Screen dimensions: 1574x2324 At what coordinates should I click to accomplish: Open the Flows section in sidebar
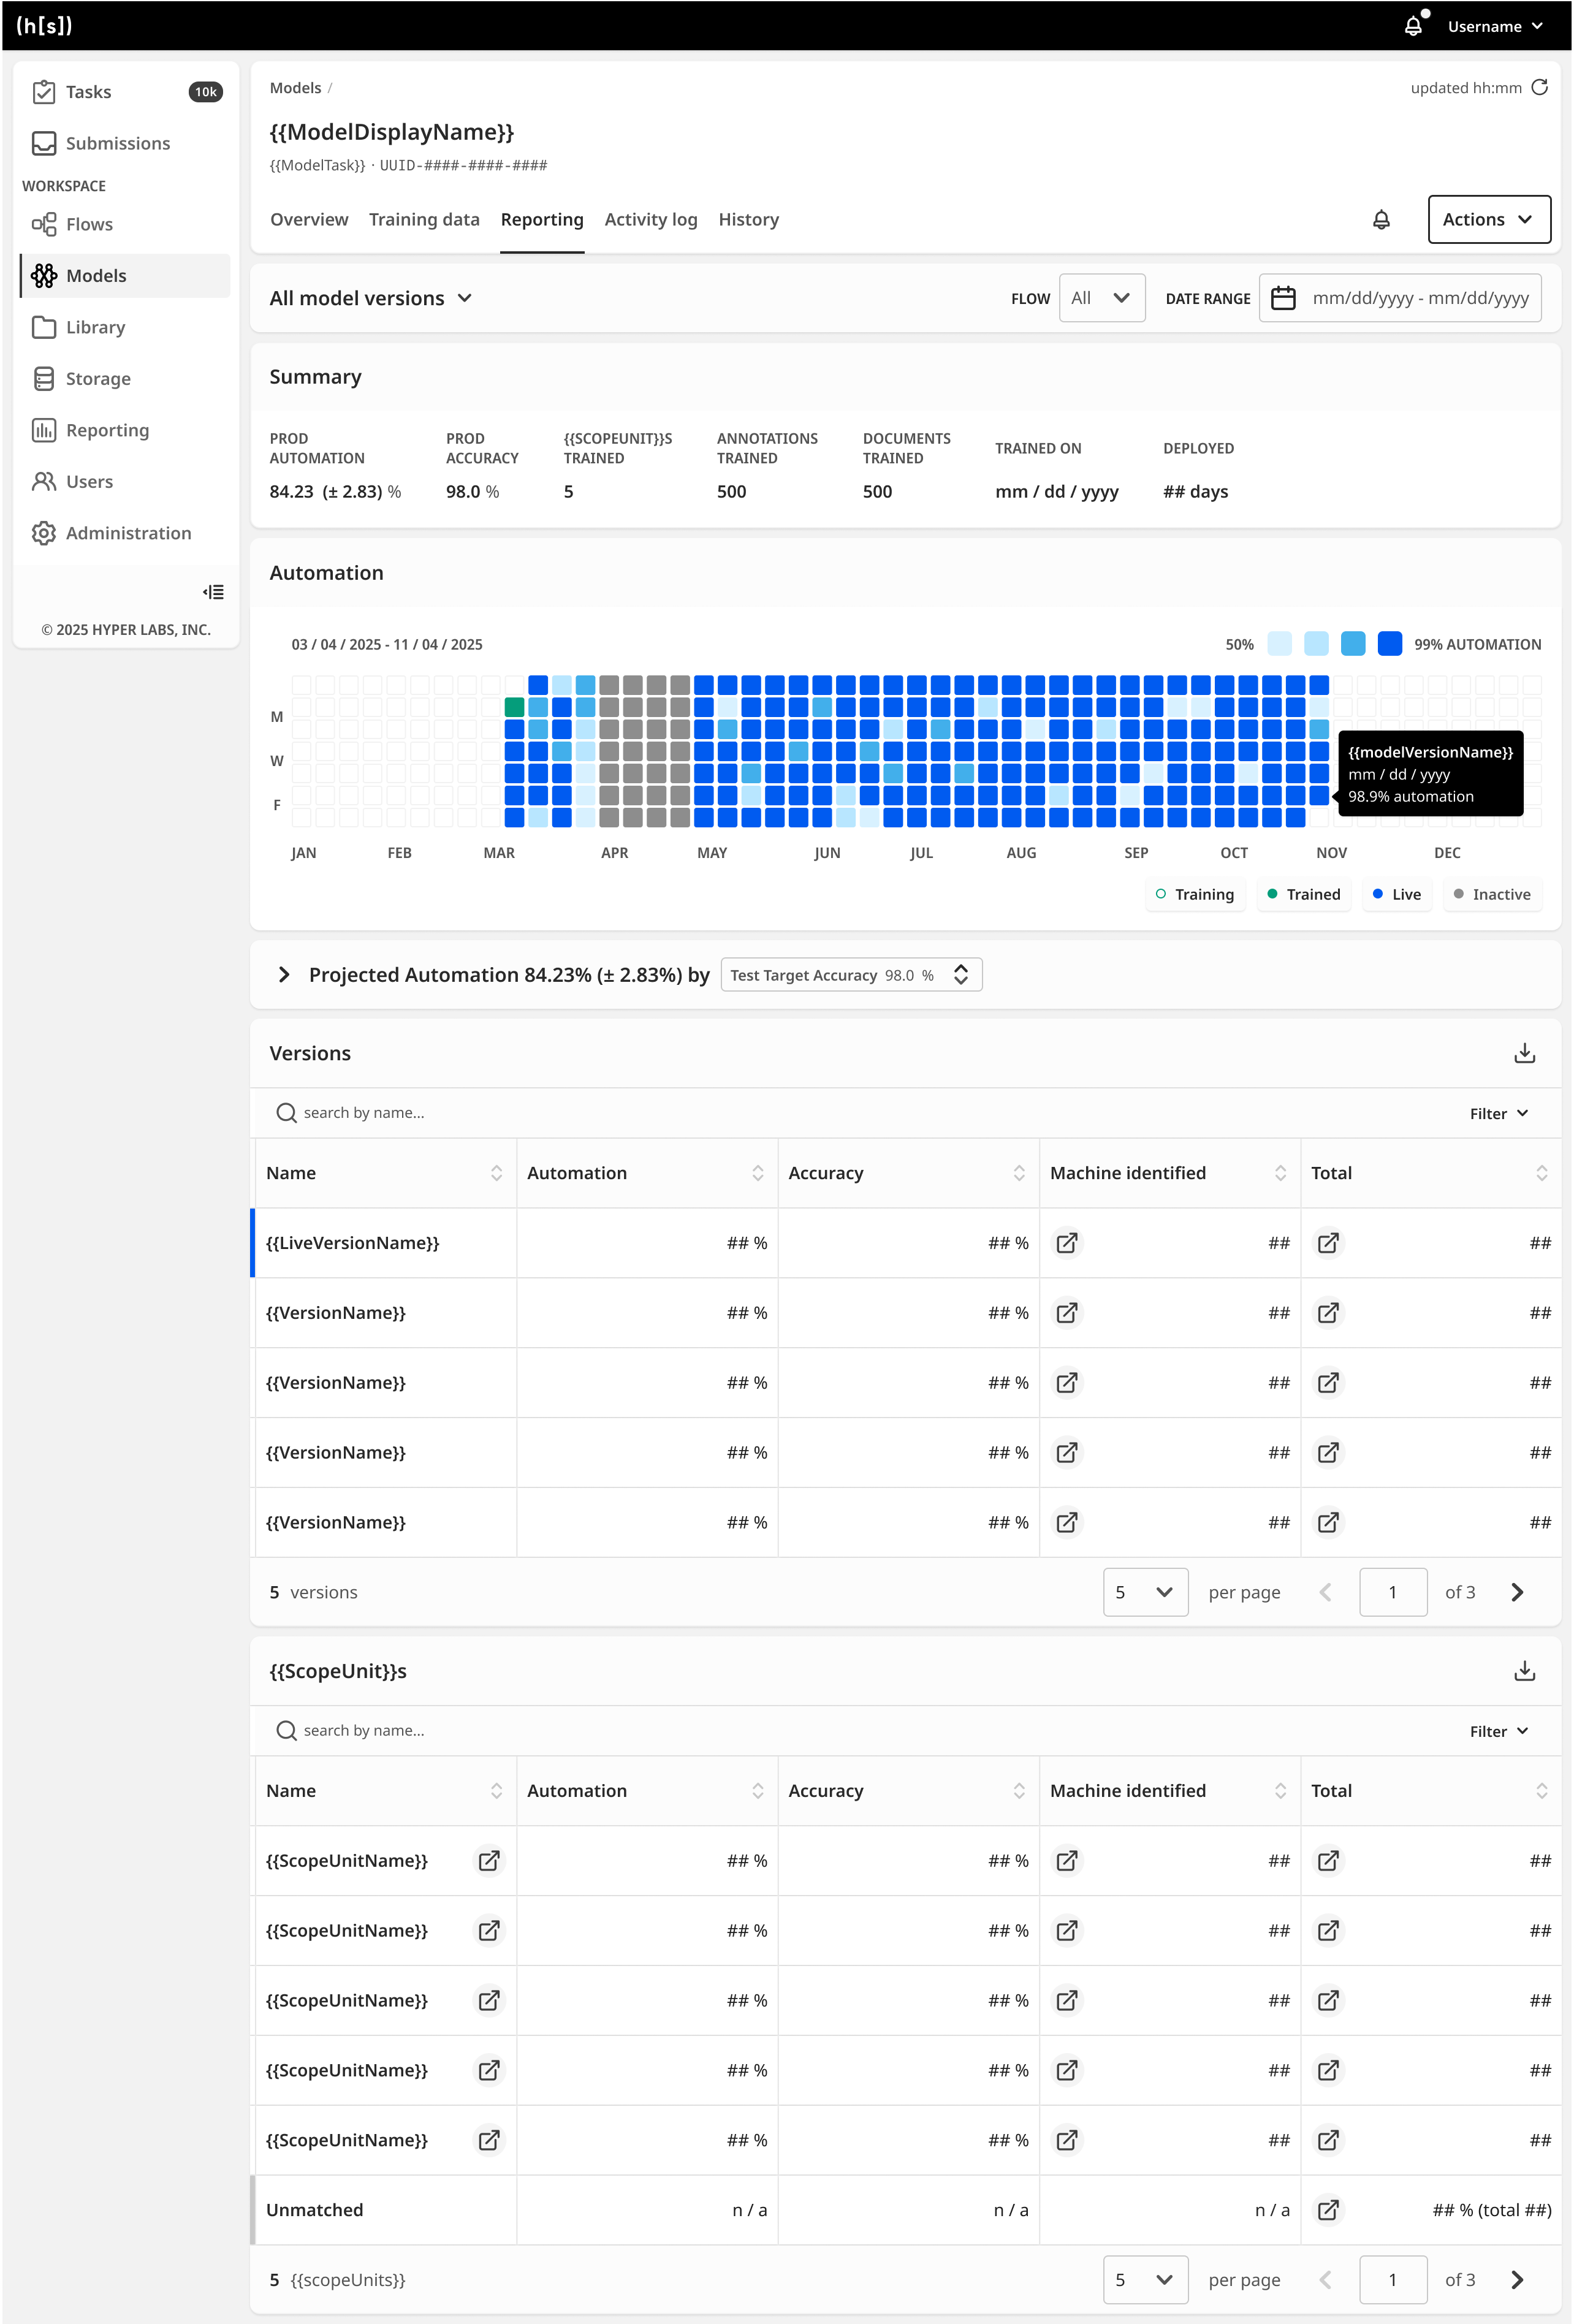coord(89,224)
